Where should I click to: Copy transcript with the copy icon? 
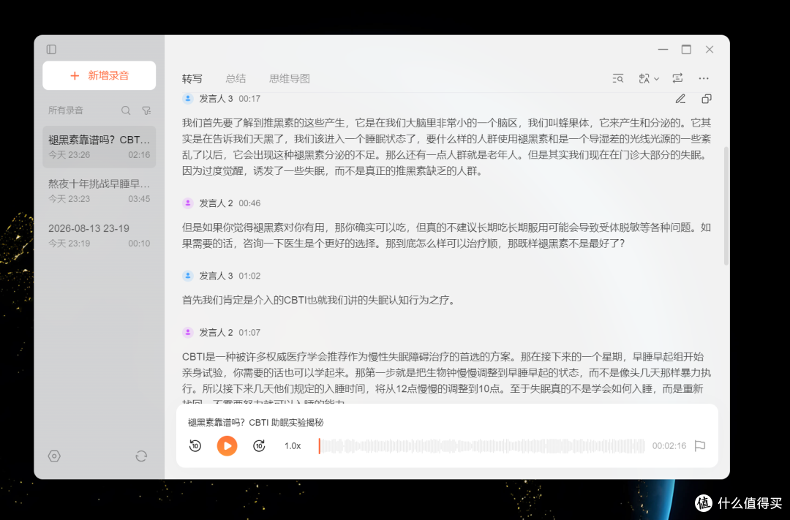707,99
